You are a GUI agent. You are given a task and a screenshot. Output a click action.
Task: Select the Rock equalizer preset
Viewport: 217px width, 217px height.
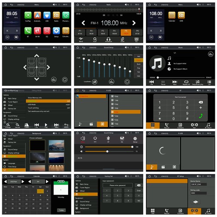click(x=138, y=64)
